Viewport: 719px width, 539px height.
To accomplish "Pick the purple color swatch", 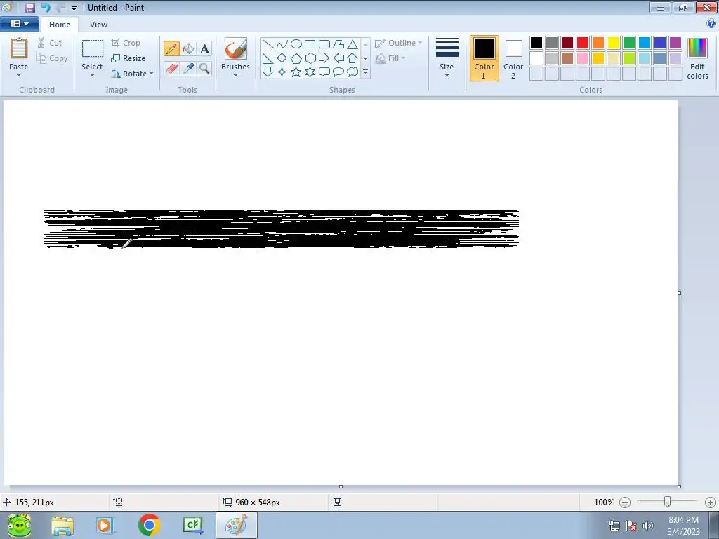I will 675,43.
